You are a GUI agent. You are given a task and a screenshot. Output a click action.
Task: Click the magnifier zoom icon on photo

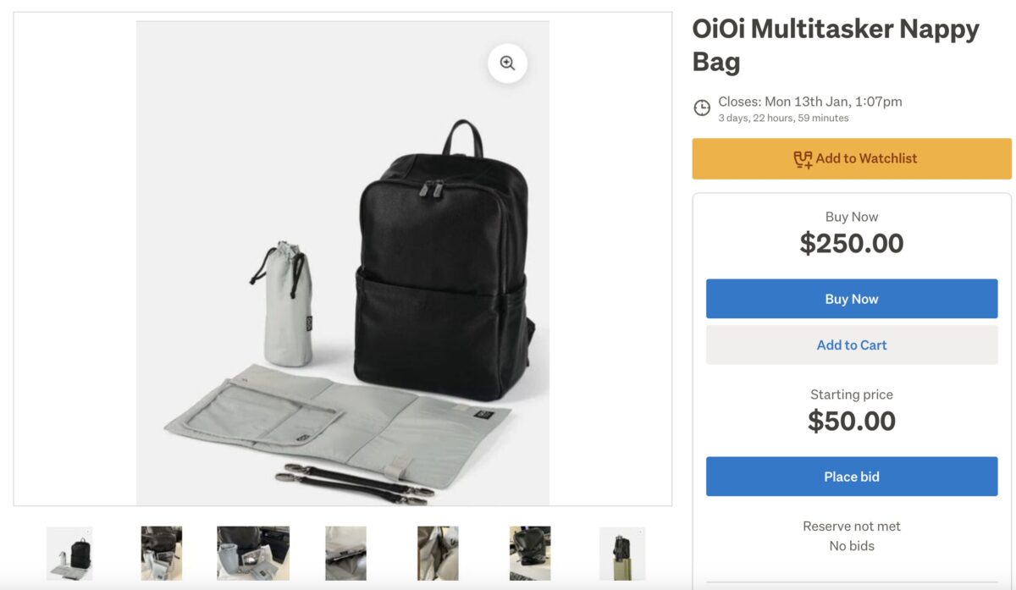pyautogui.click(x=507, y=63)
